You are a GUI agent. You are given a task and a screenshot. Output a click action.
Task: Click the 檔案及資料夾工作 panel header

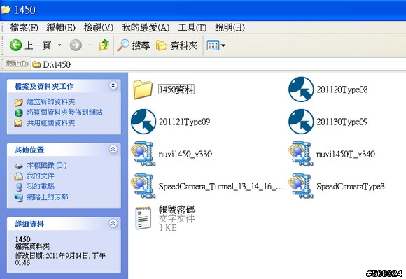coord(64,86)
